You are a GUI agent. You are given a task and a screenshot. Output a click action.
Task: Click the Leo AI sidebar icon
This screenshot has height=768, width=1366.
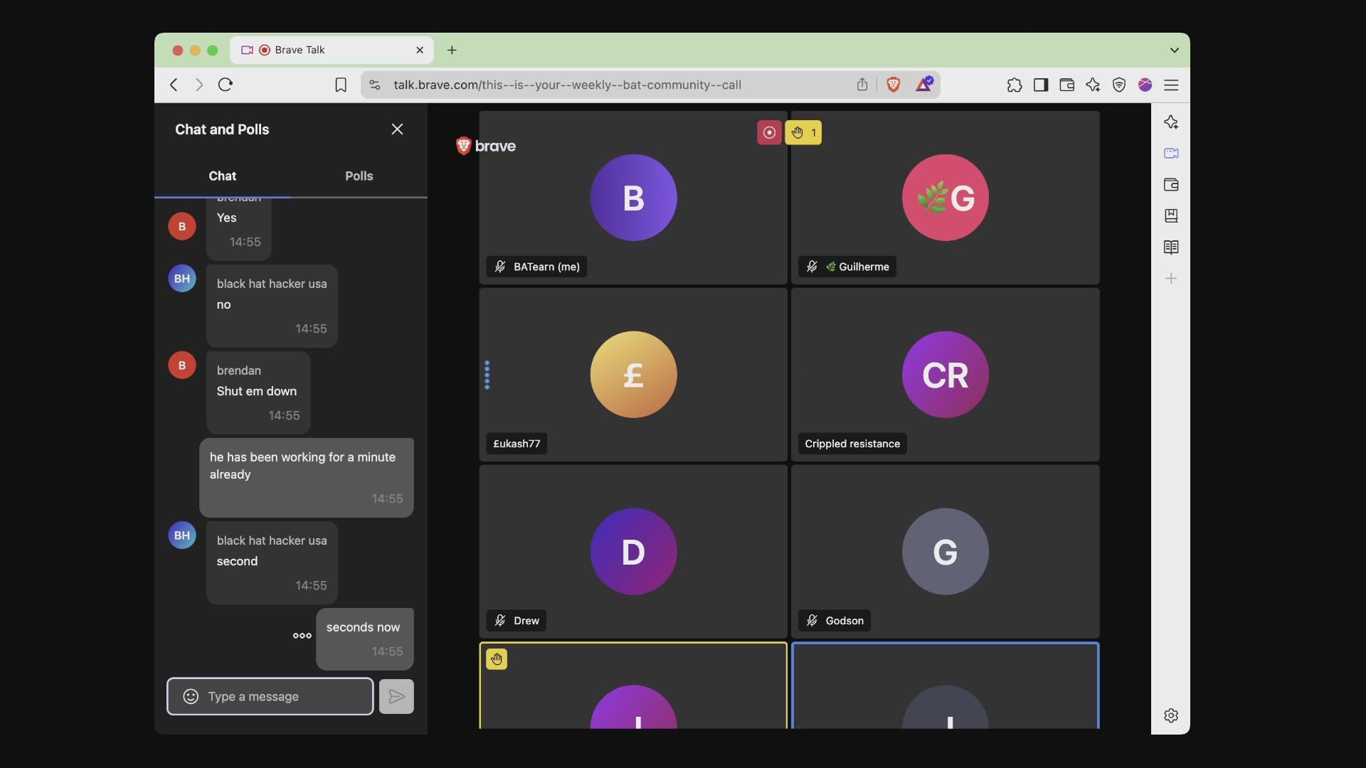(x=1171, y=122)
